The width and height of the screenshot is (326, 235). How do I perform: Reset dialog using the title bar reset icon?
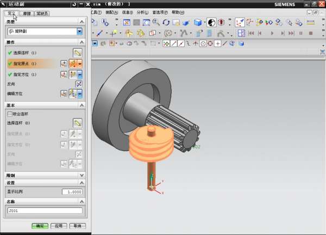point(74,4)
